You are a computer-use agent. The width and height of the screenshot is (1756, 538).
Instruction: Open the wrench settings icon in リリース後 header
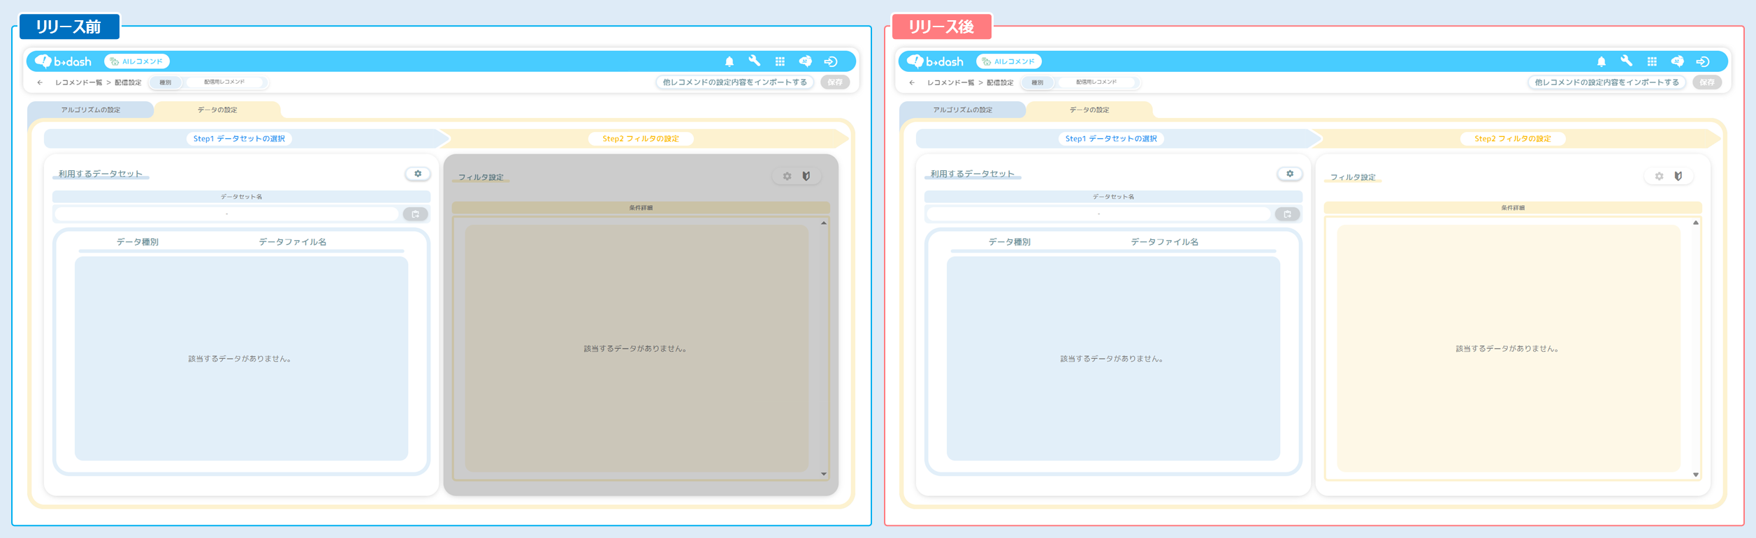click(1626, 61)
